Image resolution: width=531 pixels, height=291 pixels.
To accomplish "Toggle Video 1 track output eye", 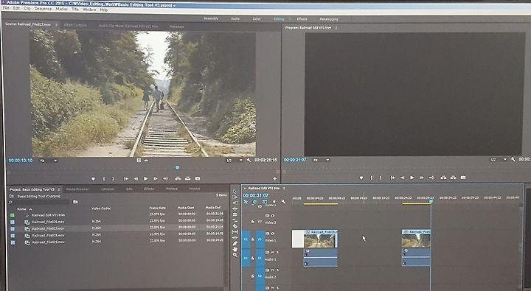I will tap(272, 234).
